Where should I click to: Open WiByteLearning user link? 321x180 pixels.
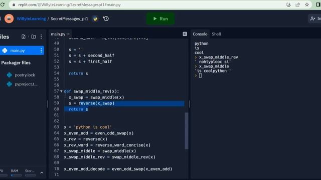click(31, 19)
